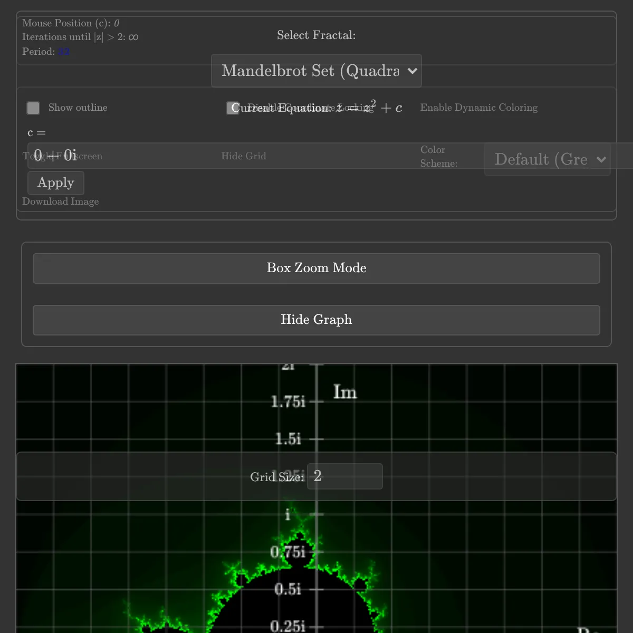Click the 0.5i tick label on the imaginary axis

tap(287, 589)
